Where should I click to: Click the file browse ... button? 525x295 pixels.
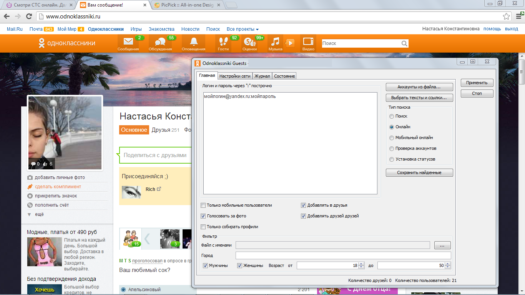(x=442, y=245)
